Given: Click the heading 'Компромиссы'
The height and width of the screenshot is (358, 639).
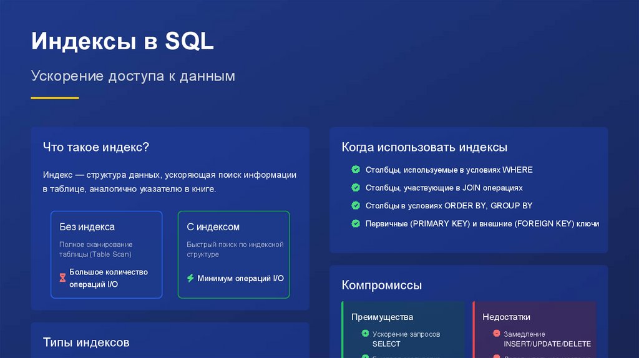Looking at the screenshot, I should 381,285.
